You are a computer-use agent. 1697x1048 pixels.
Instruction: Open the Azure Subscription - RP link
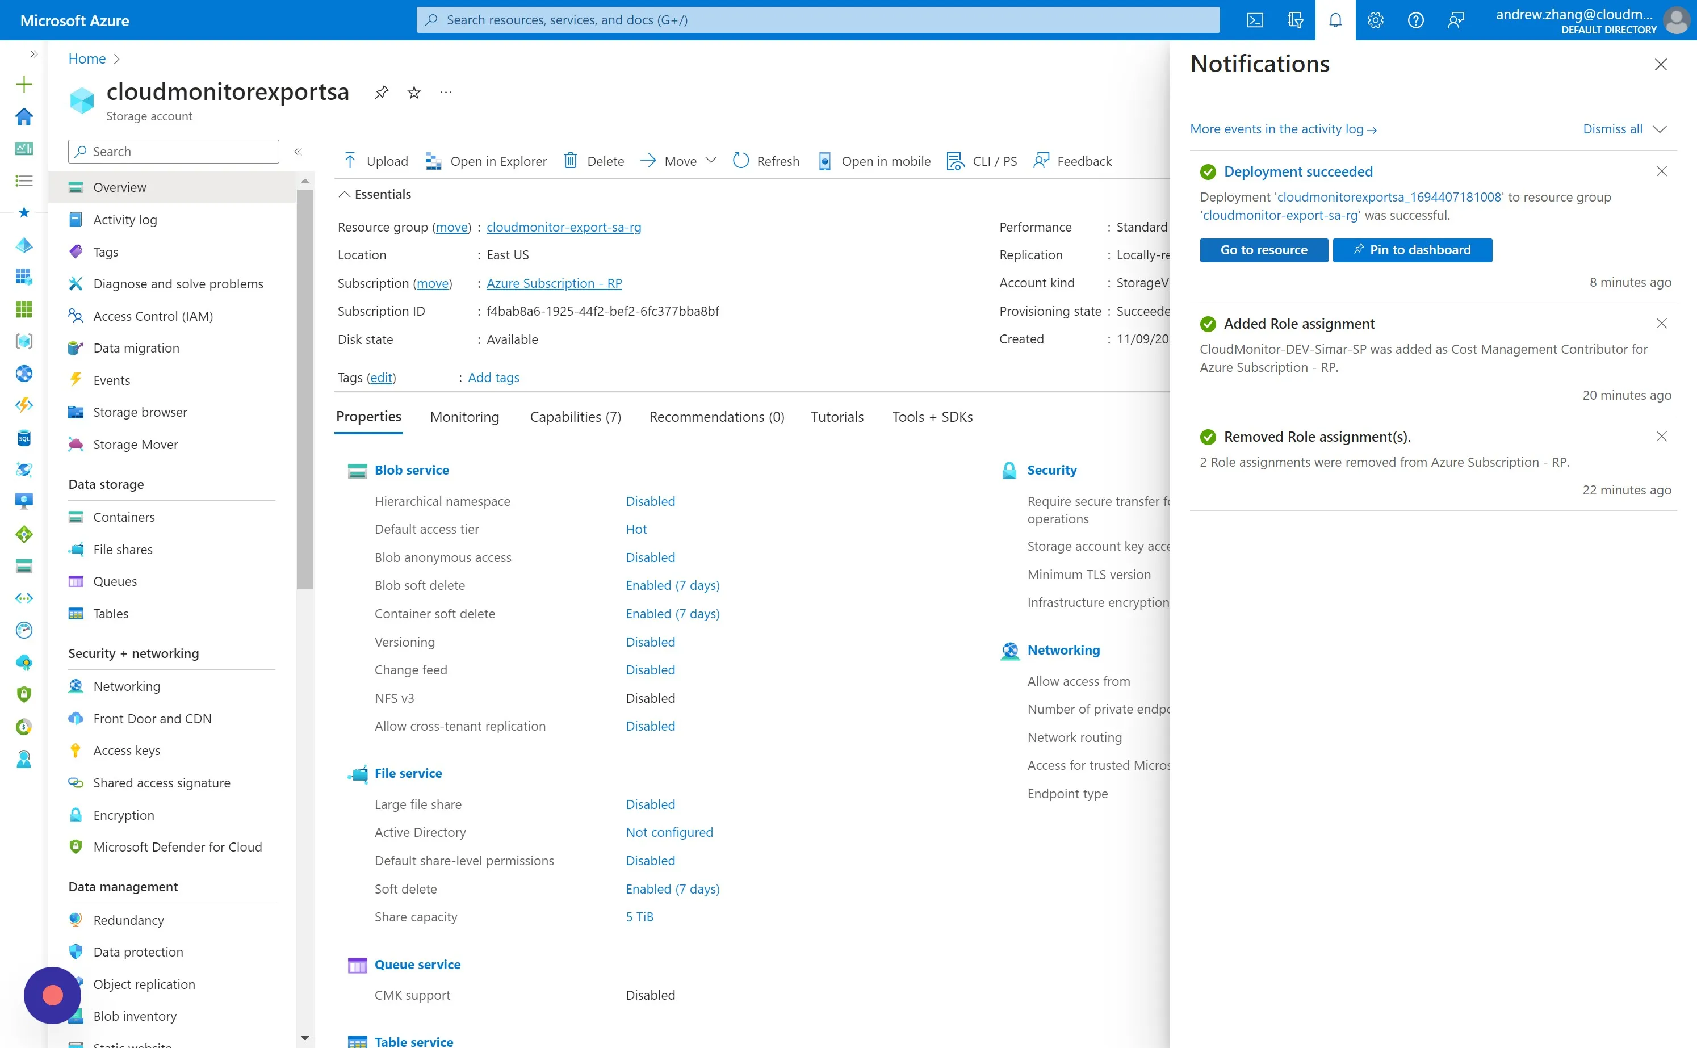[x=554, y=283]
